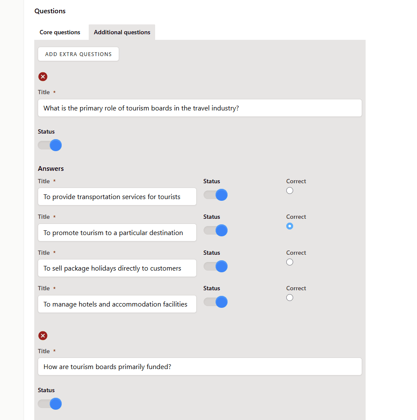Screen dimensions: 417x420
Task: Click the tourism boards question title field
Action: pyautogui.click(x=200, y=108)
